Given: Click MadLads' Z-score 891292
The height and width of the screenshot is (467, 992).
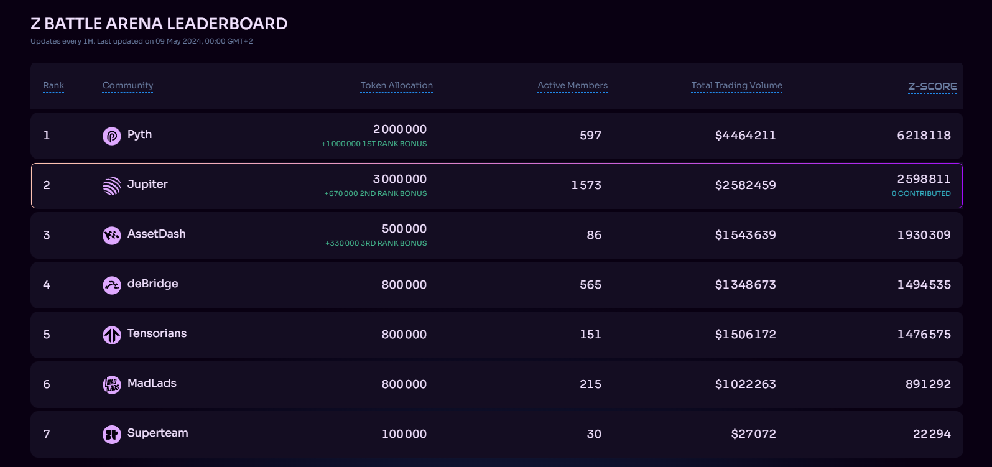Looking at the screenshot, I should click(928, 384).
